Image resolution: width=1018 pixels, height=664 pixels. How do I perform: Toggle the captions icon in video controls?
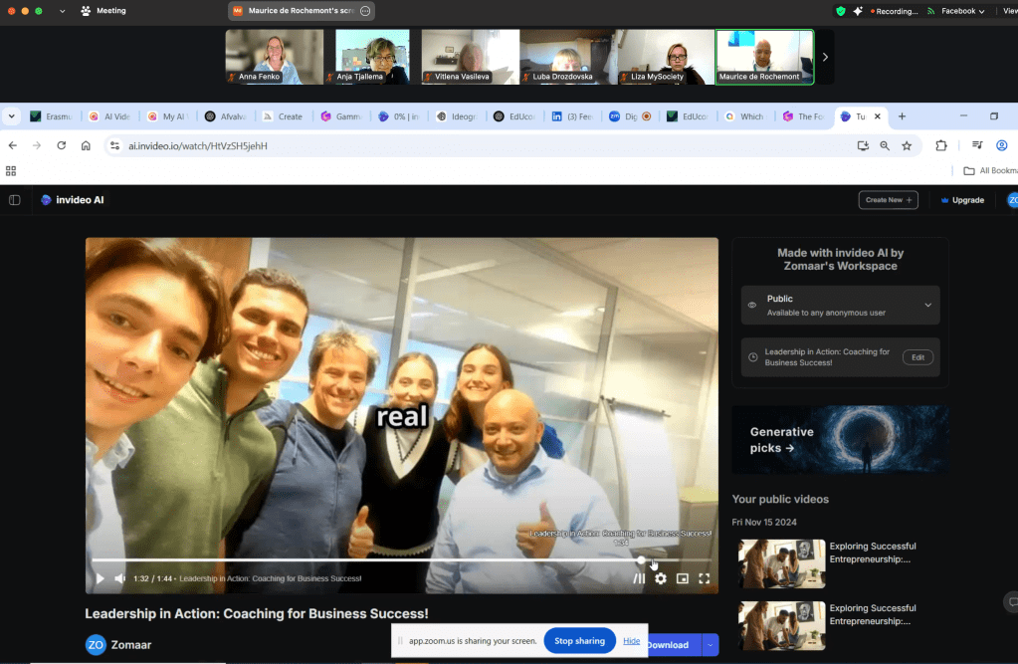click(x=639, y=578)
